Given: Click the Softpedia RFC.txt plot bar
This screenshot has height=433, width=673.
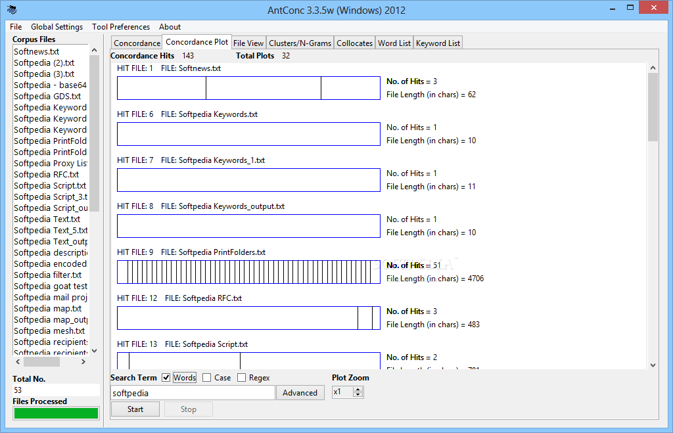Looking at the screenshot, I should pos(248,318).
